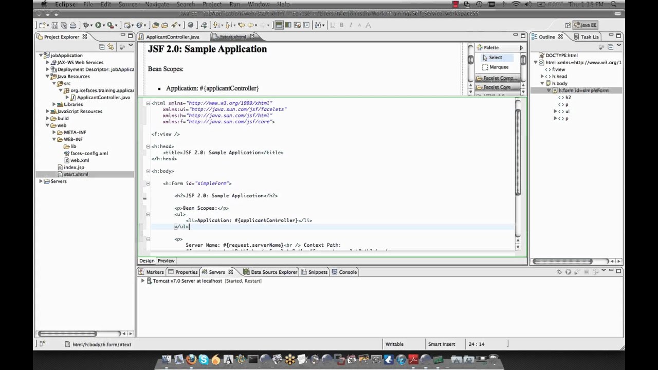Screen dimensions: 658x370
Task: Click the source editor vertical scrollbar
Action: pos(518,151)
